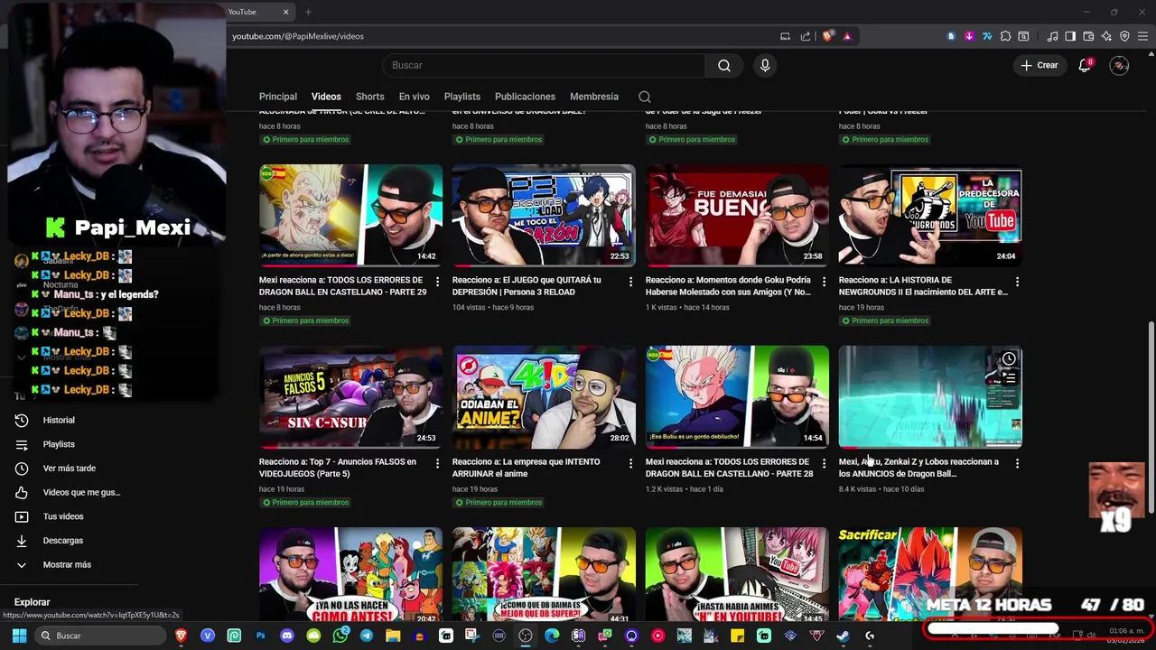The image size is (1156, 650).
Task: Open the browser hamburger menu
Action: (x=1143, y=36)
